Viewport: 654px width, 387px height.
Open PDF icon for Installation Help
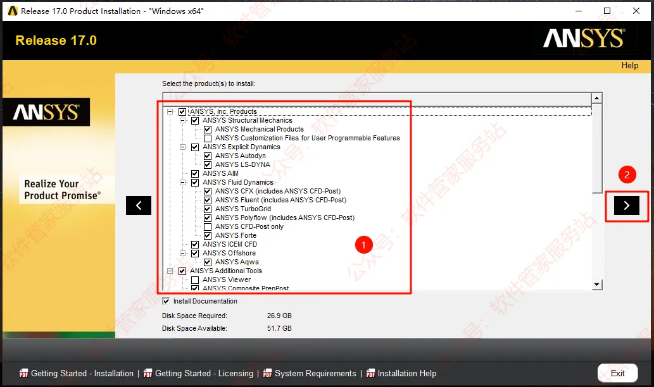[x=370, y=373]
